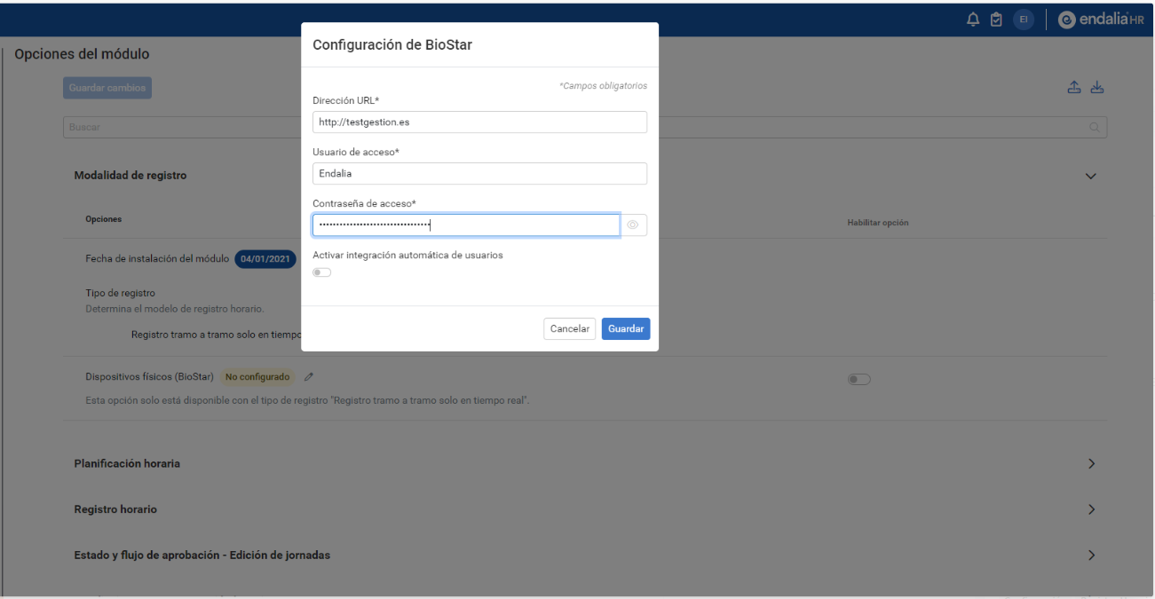Click the upload icon above the search bar
This screenshot has height=599, width=1155.
(1074, 87)
